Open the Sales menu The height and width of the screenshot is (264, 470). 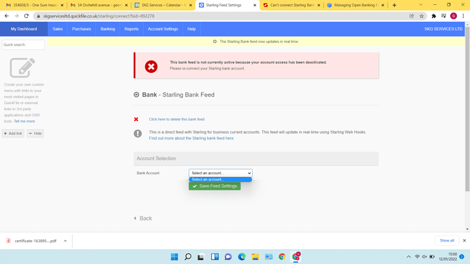coord(57,29)
